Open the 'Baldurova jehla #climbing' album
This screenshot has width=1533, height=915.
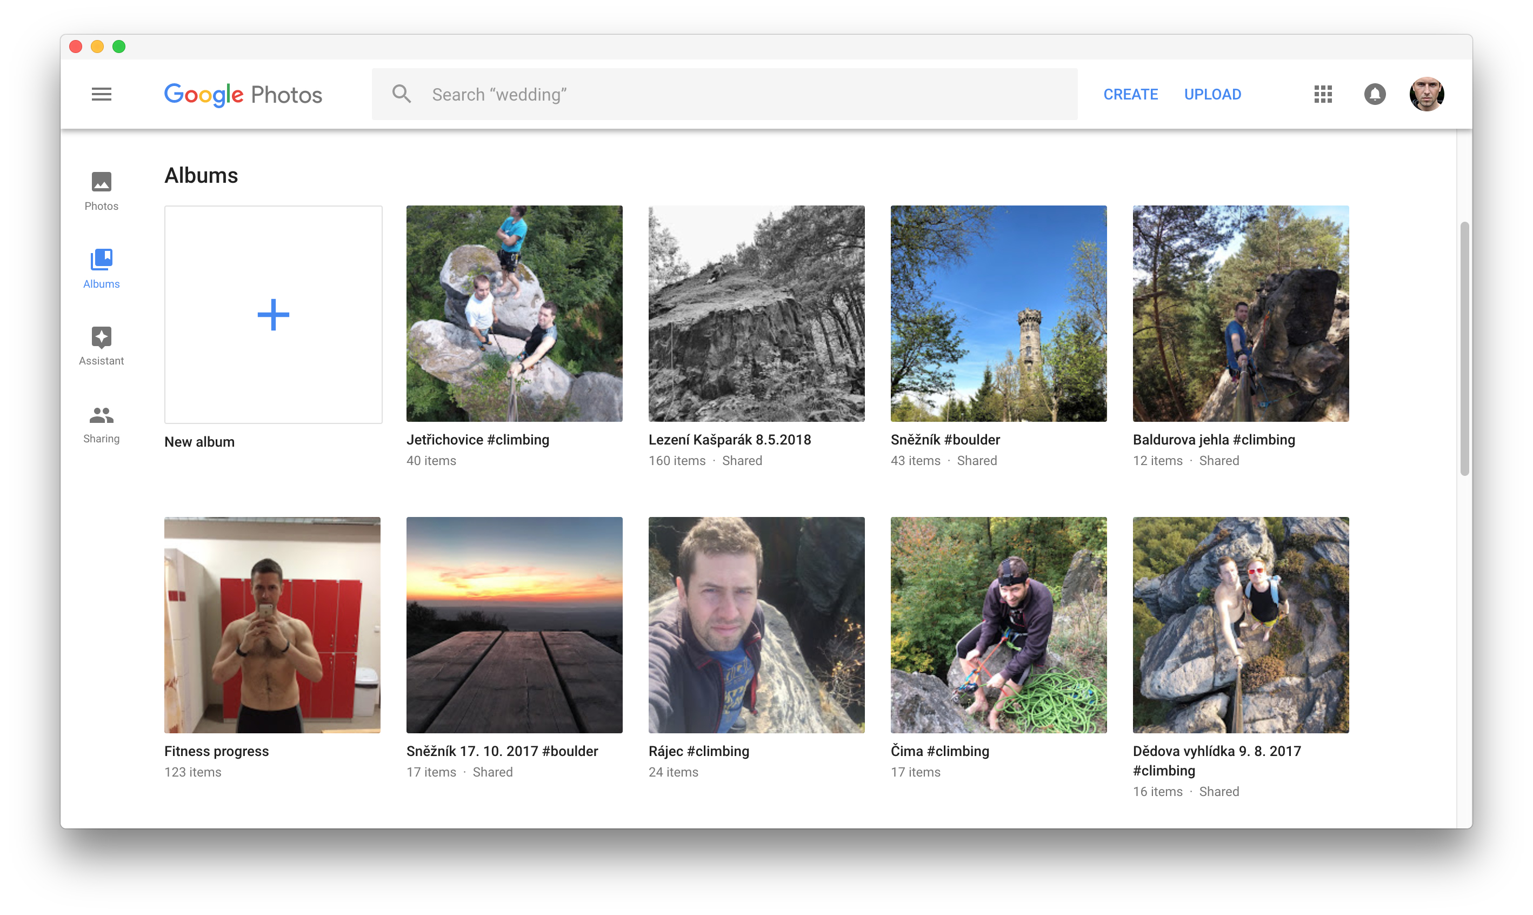(1241, 313)
